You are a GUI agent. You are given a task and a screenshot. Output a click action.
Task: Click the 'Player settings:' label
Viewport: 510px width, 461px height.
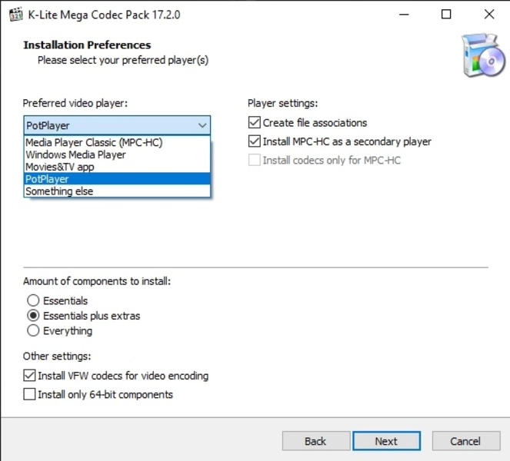pos(282,103)
